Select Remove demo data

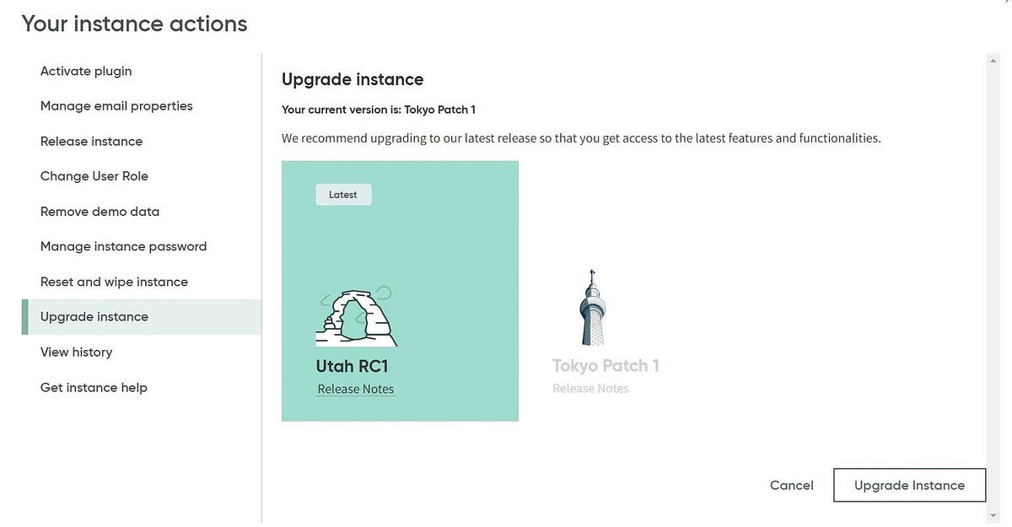[100, 211]
